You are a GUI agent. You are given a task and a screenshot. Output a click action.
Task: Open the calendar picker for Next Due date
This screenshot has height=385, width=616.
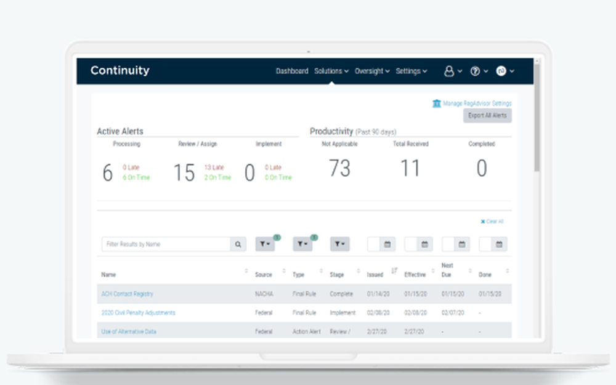462,245
